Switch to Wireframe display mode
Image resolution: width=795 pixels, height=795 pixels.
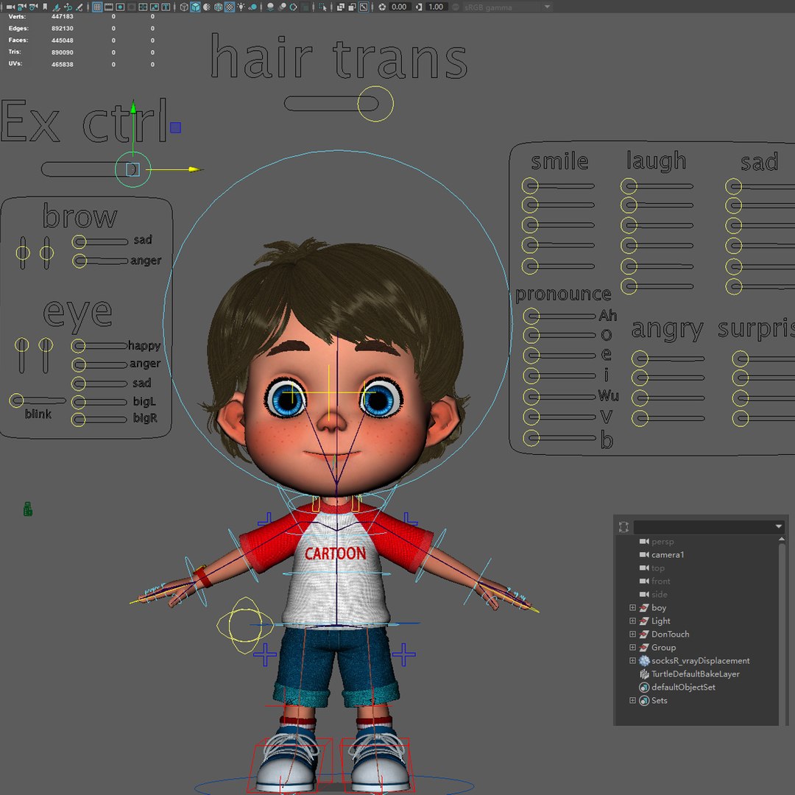184,7
